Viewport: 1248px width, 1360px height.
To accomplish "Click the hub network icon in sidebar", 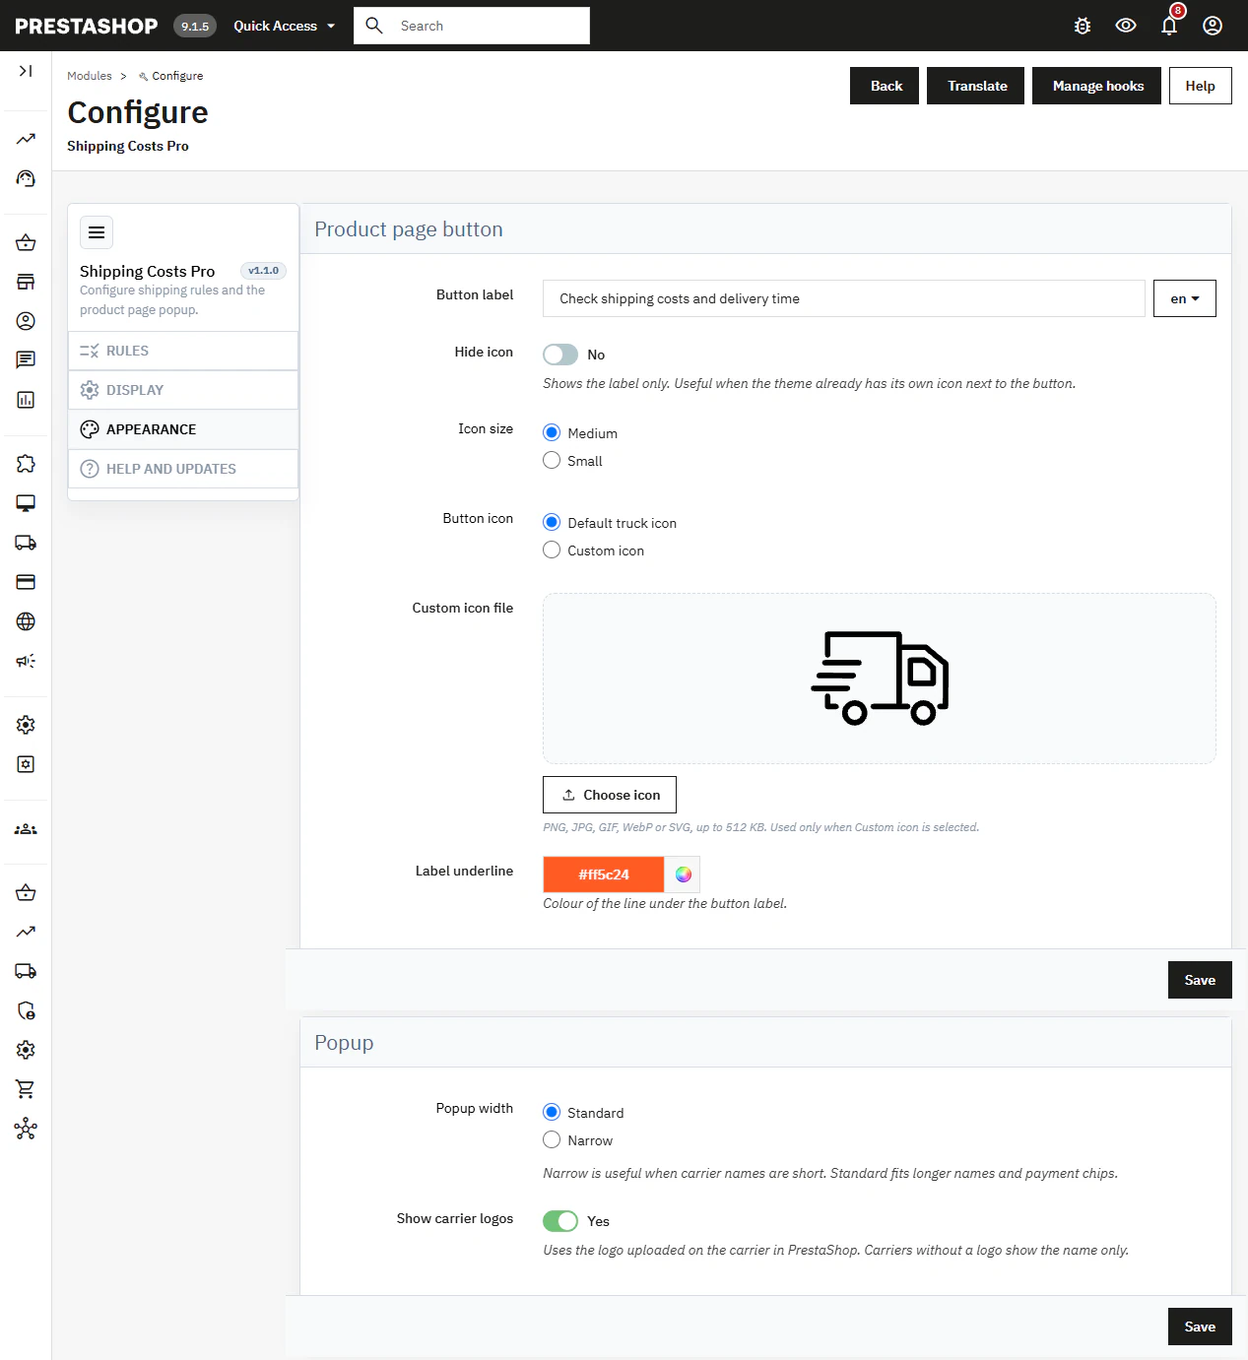I will click(26, 1129).
